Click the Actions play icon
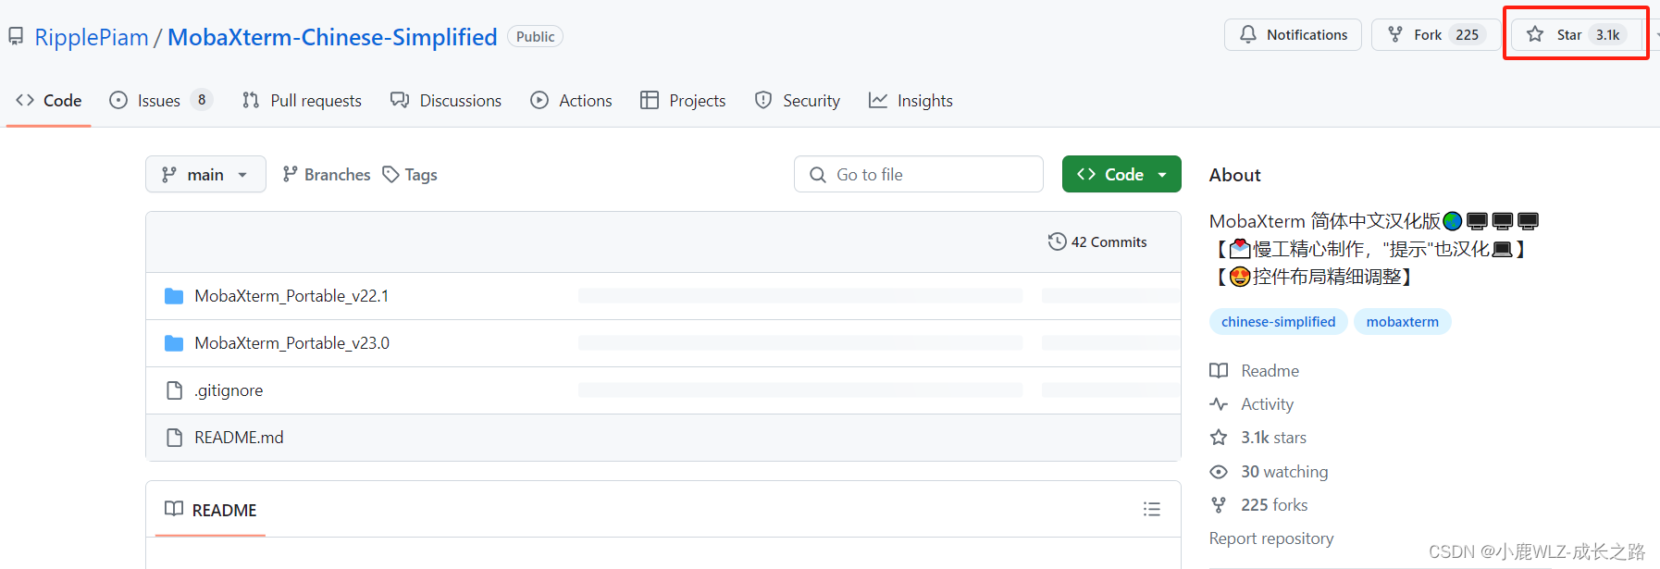This screenshot has height=569, width=1660. pos(539,100)
